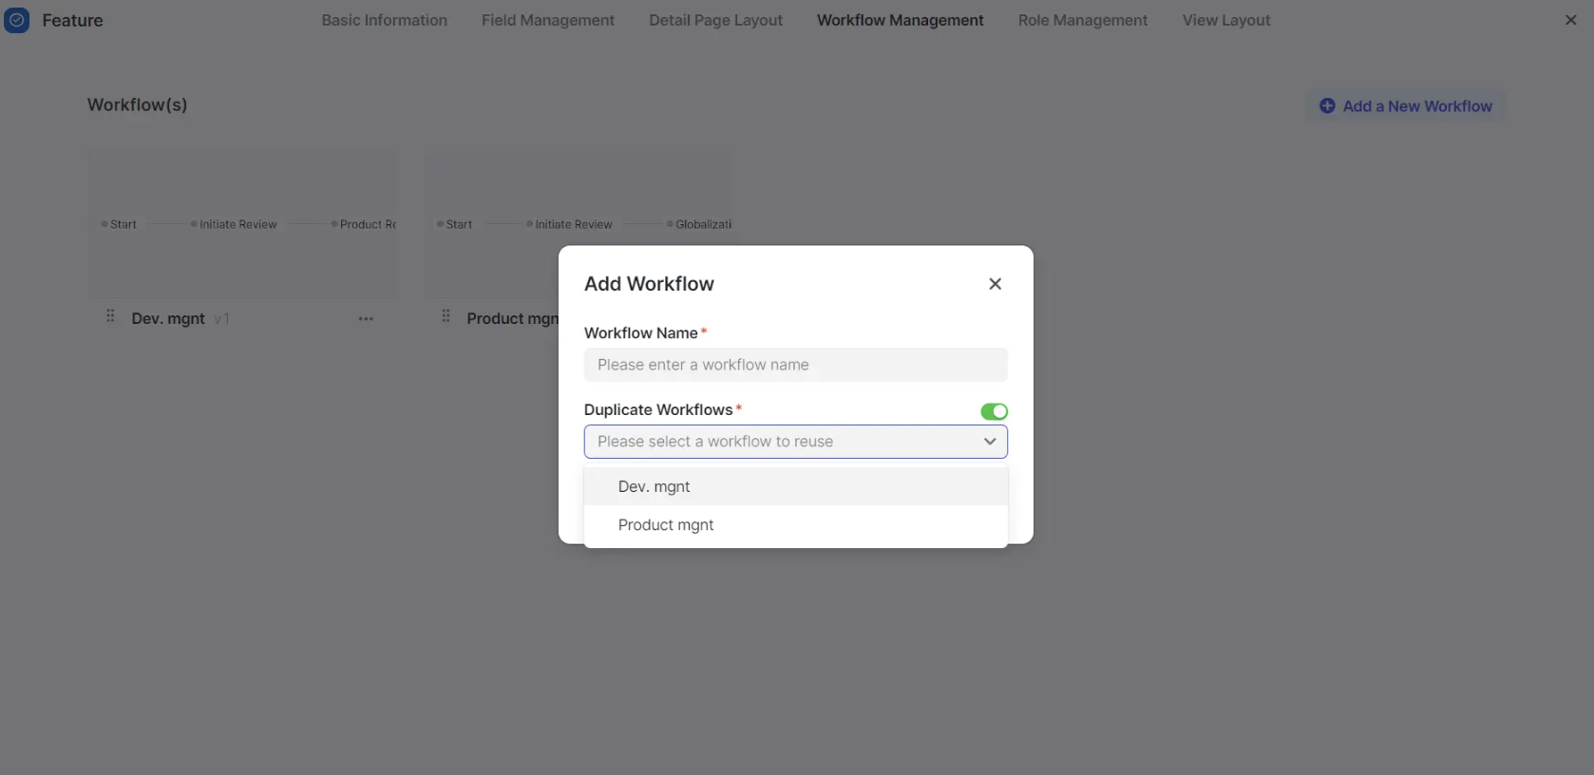Screen dimensions: 1594x775
Task: Close the Feature settings page with top-right X
Action: pos(1570,20)
